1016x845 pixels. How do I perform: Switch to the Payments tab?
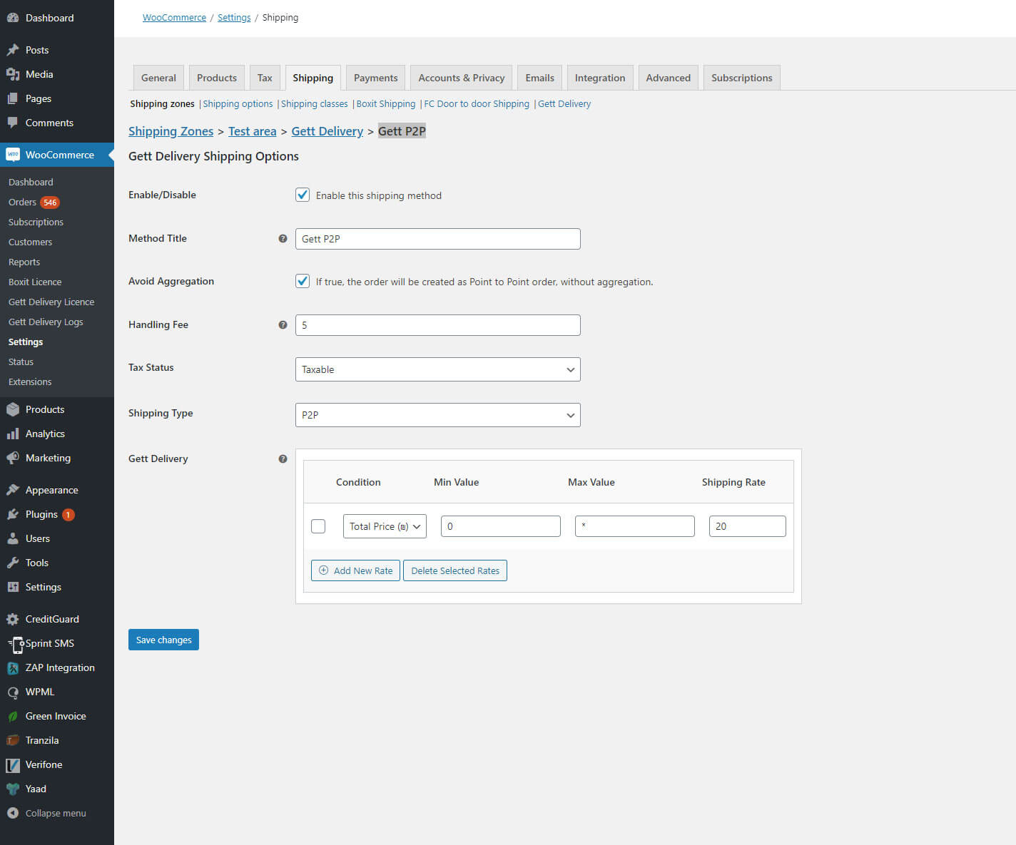[x=375, y=78]
